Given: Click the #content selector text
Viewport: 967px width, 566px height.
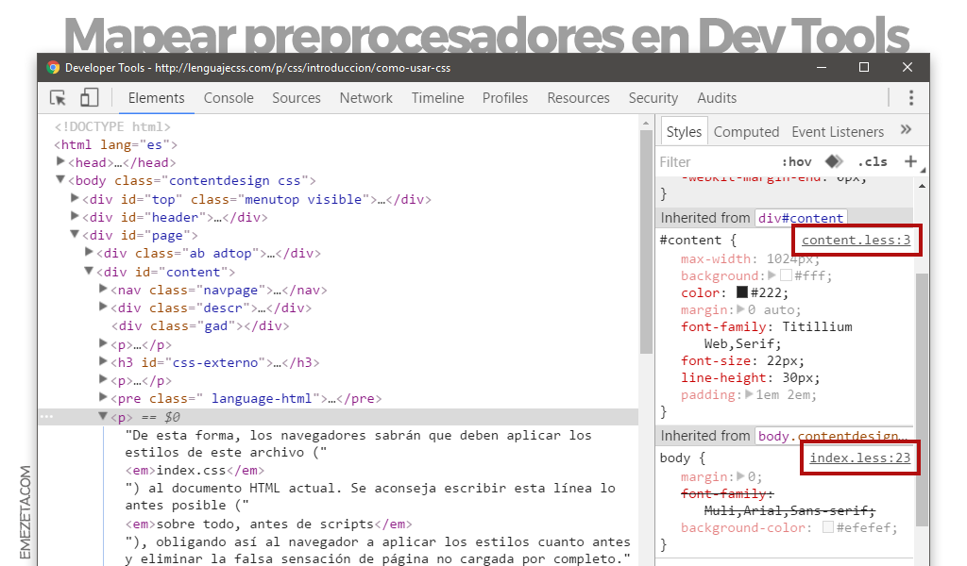Looking at the screenshot, I should [690, 241].
